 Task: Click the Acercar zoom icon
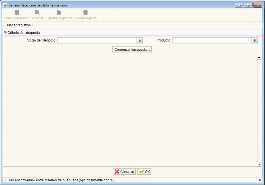(x=37, y=12)
